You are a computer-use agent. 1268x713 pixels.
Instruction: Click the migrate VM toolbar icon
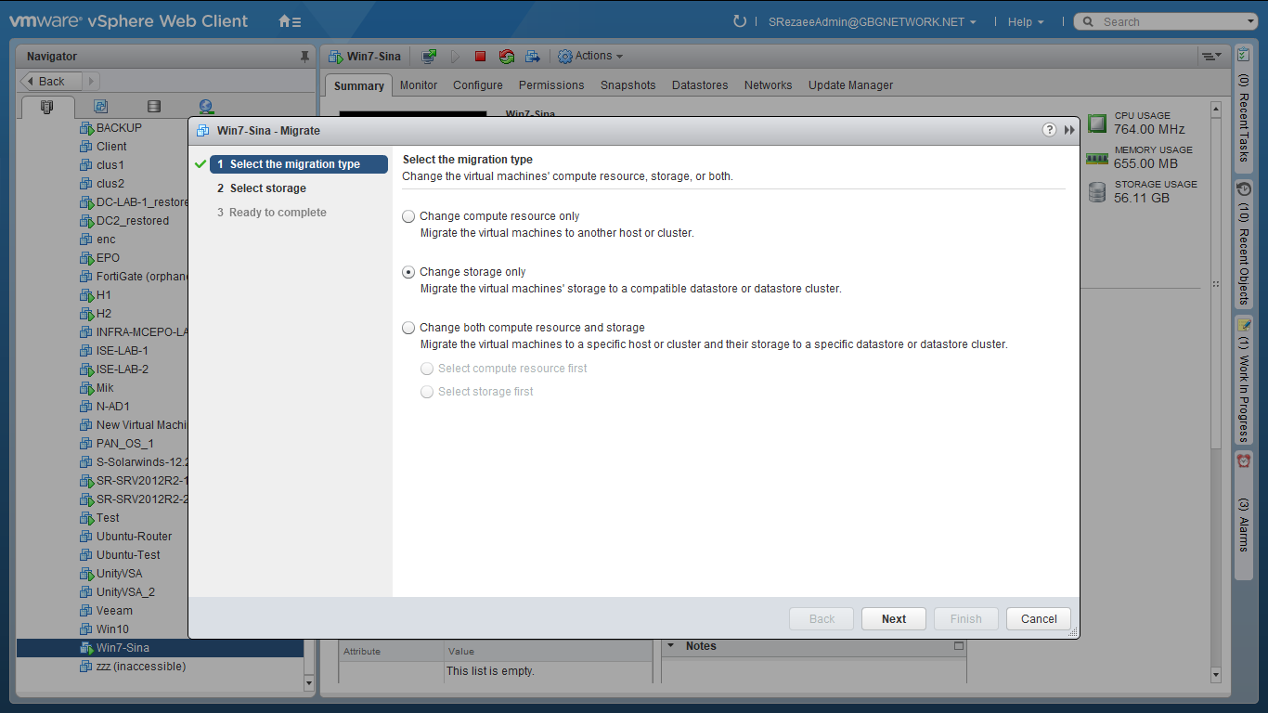[533, 57]
